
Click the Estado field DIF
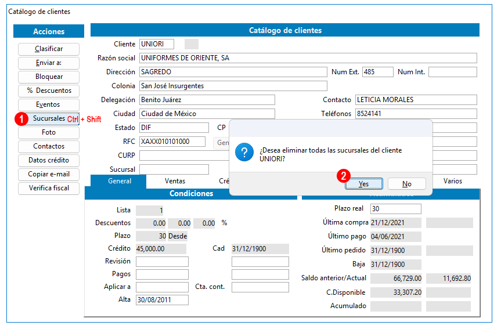(x=174, y=128)
